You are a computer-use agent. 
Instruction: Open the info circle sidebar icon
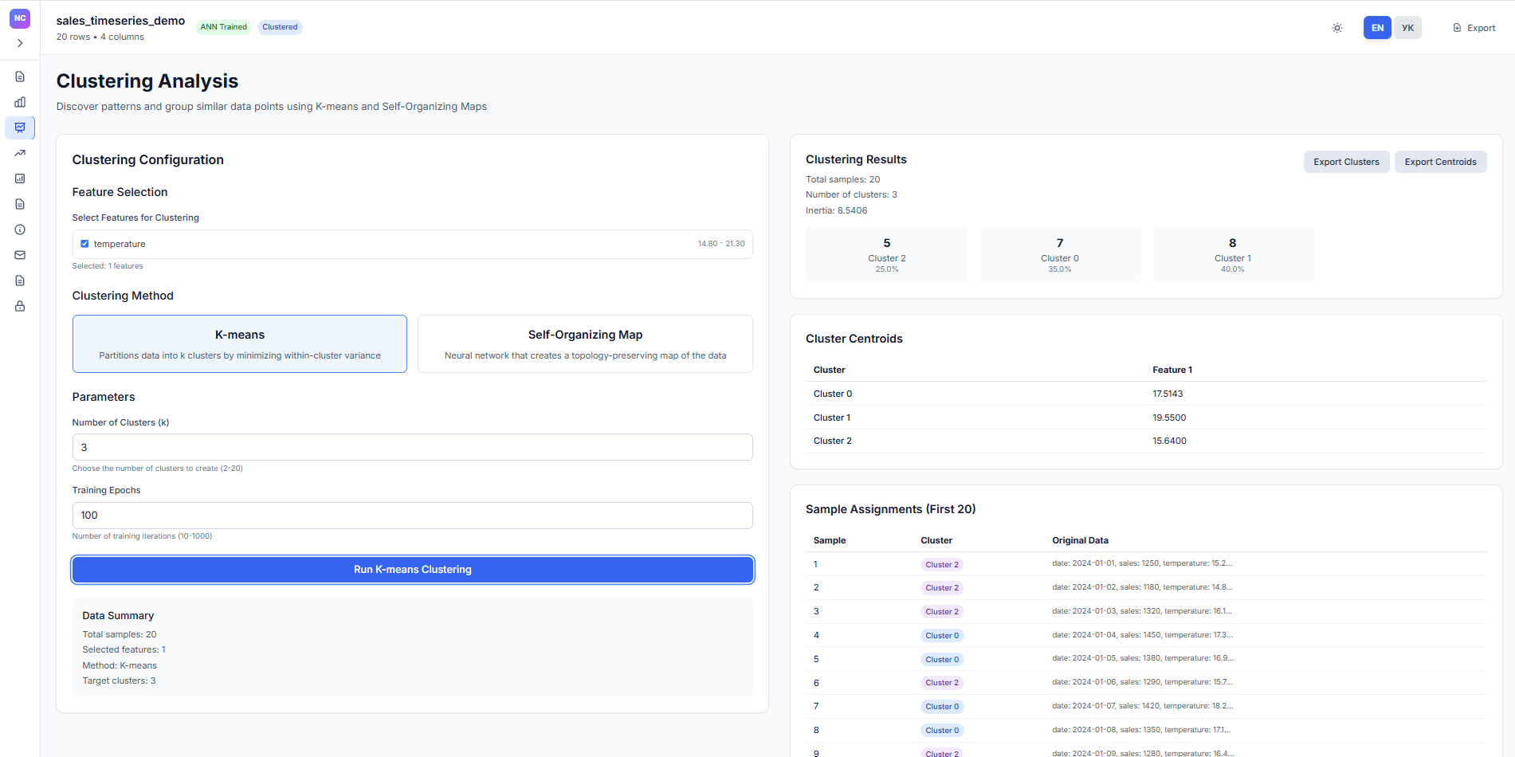(20, 229)
